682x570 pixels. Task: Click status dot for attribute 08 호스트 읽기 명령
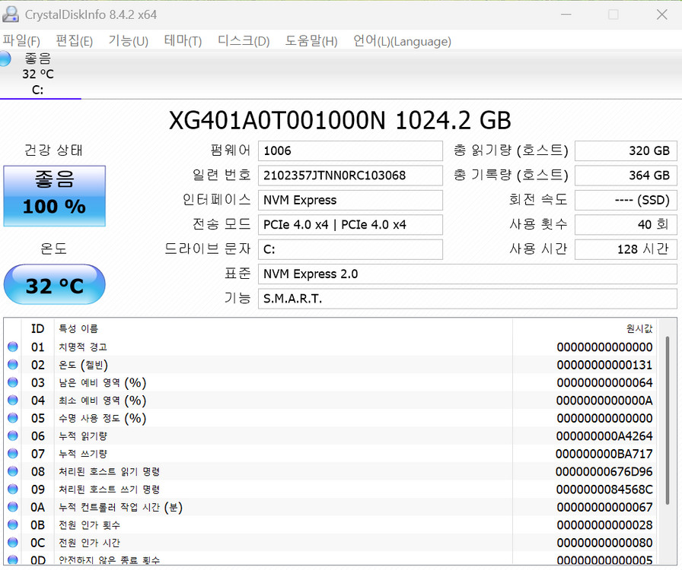[x=13, y=471]
